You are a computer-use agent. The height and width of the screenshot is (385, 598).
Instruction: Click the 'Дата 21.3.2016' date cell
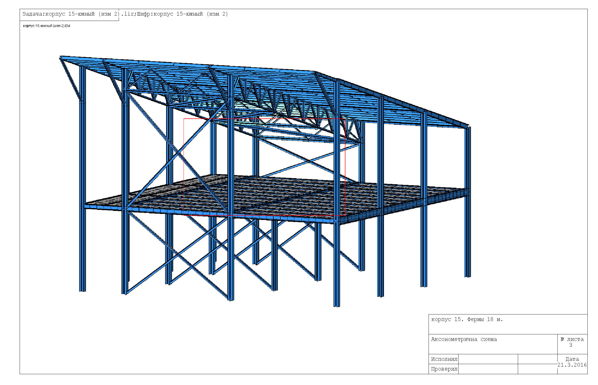[572, 362]
